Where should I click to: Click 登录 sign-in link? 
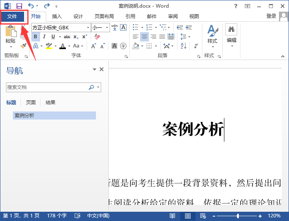coord(271,16)
